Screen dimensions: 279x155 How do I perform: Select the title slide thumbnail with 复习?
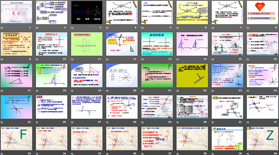[x=16, y=12]
